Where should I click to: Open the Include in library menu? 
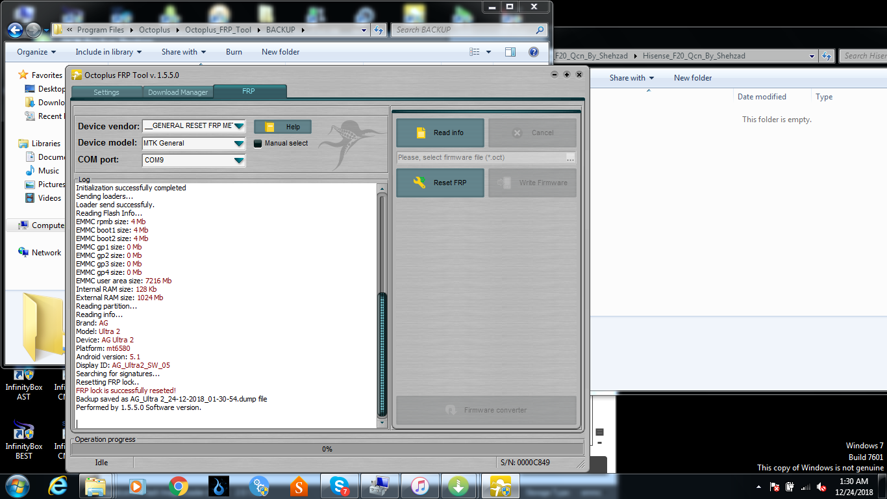coord(108,52)
